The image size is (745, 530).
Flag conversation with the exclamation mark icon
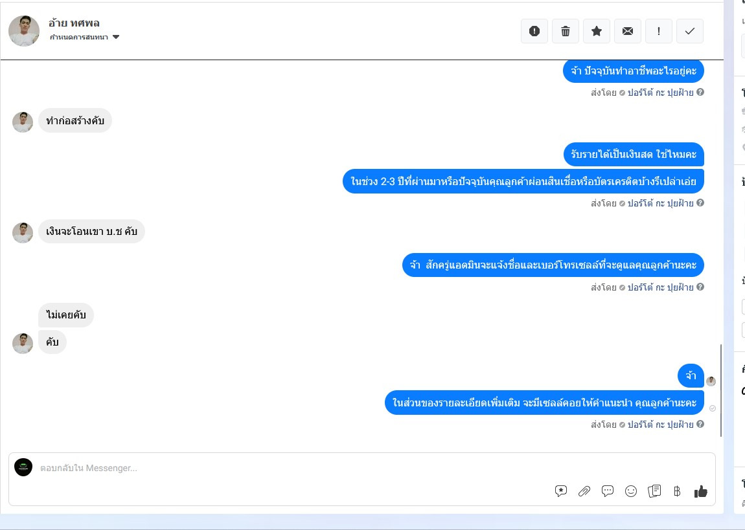[x=659, y=31]
